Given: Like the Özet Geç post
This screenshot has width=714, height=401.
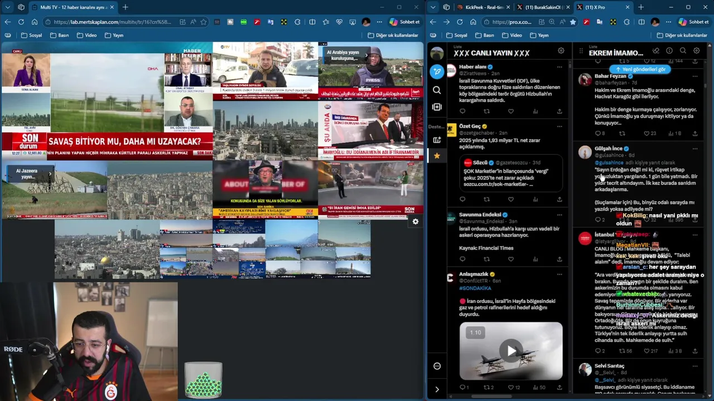Looking at the screenshot, I should point(510,199).
